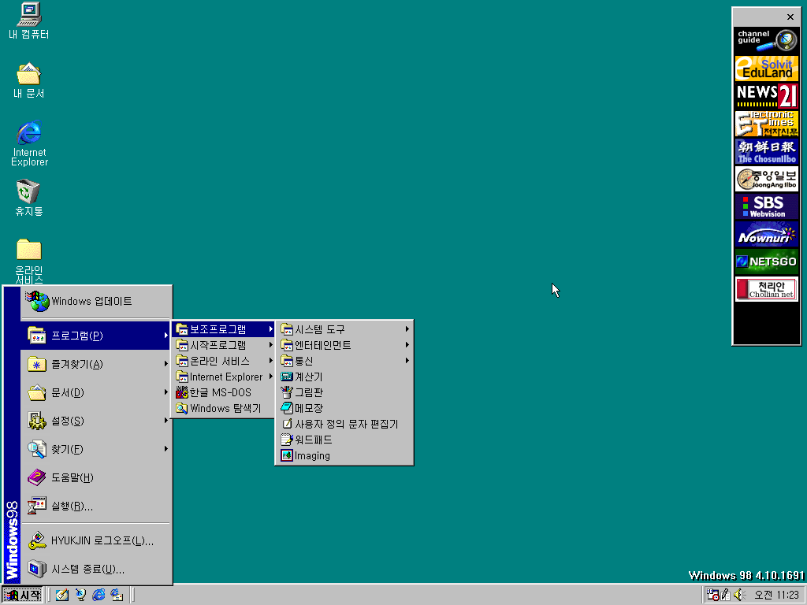Choose 실행(R)... in Start menu
Screen dimensions: 807x605
[95, 507]
